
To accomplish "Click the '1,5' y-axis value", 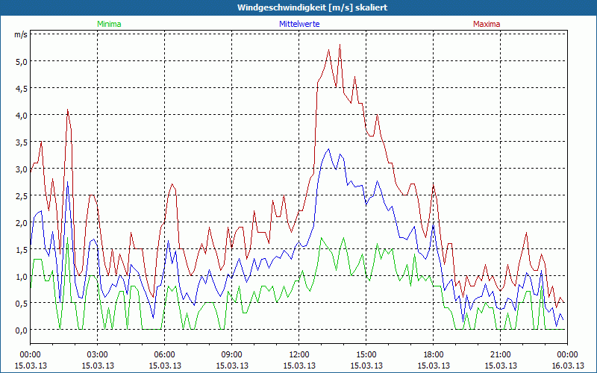I will 22,249.
